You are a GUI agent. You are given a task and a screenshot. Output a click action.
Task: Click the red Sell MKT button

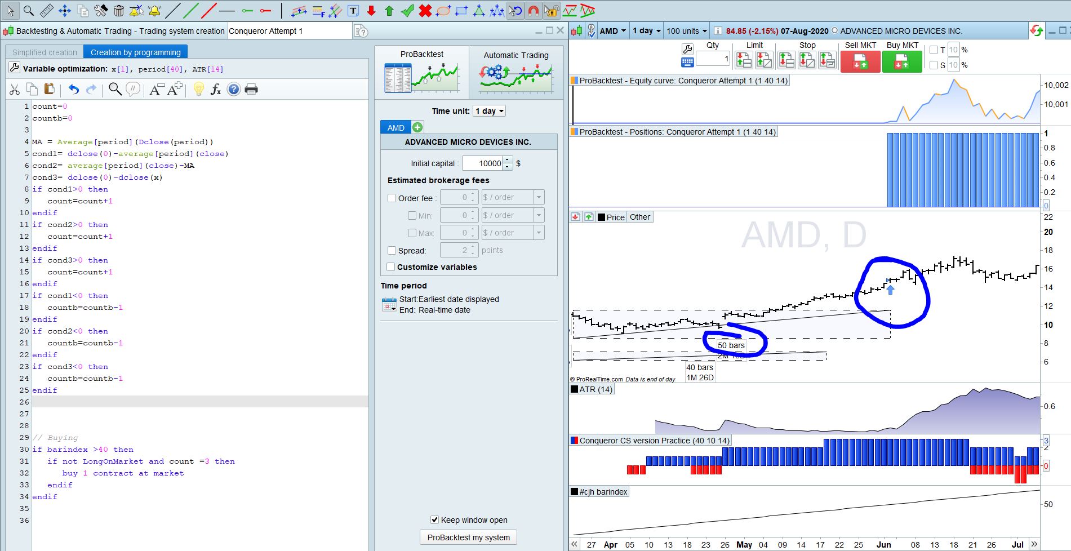[x=860, y=61]
